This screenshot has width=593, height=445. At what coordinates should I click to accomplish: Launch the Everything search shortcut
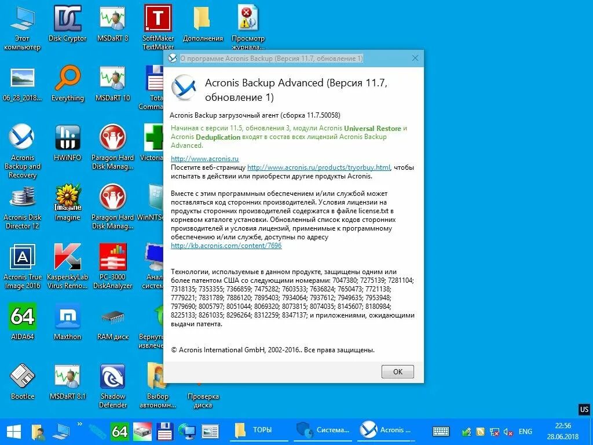(x=67, y=83)
